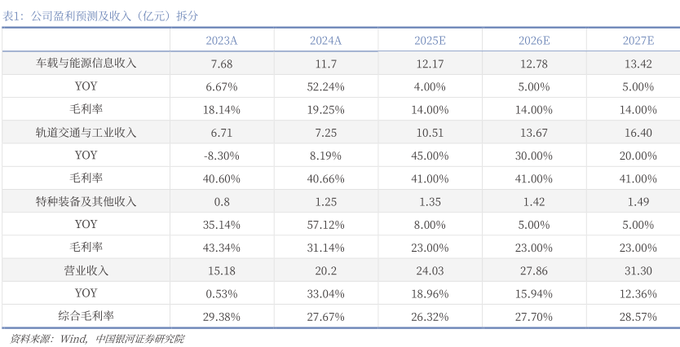Click the 2023A column header
Image resolution: width=680 pixels, height=347 pixels.
[222, 41]
